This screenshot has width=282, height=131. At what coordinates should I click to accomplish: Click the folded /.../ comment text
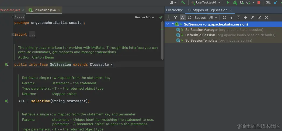click(x=19, y=17)
